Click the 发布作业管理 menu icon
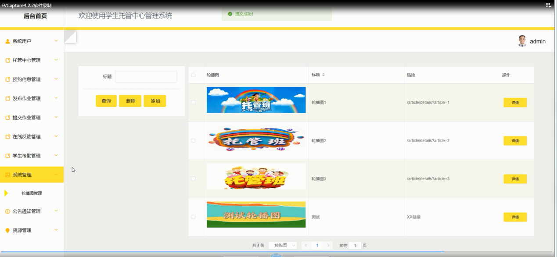Image resolution: width=557 pixels, height=257 pixels. [x=7, y=99]
